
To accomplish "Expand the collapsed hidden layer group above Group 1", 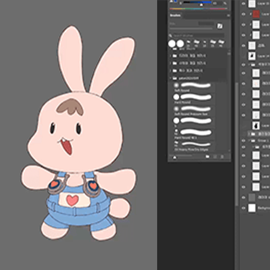I will 249,134.
